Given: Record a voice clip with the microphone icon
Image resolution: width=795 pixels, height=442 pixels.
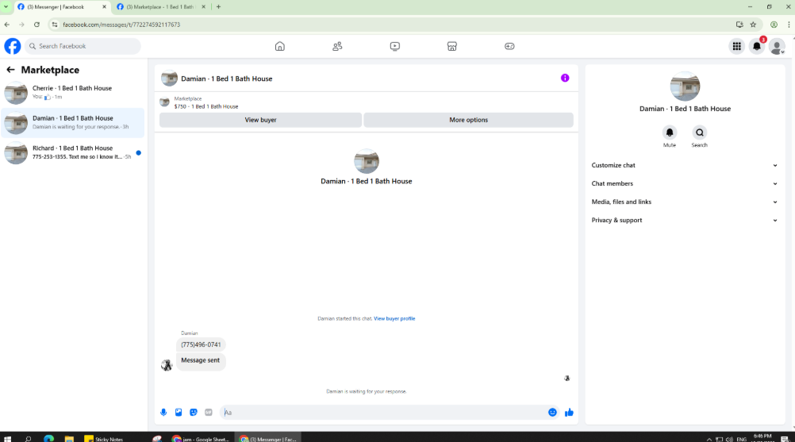Looking at the screenshot, I should 163,413.
